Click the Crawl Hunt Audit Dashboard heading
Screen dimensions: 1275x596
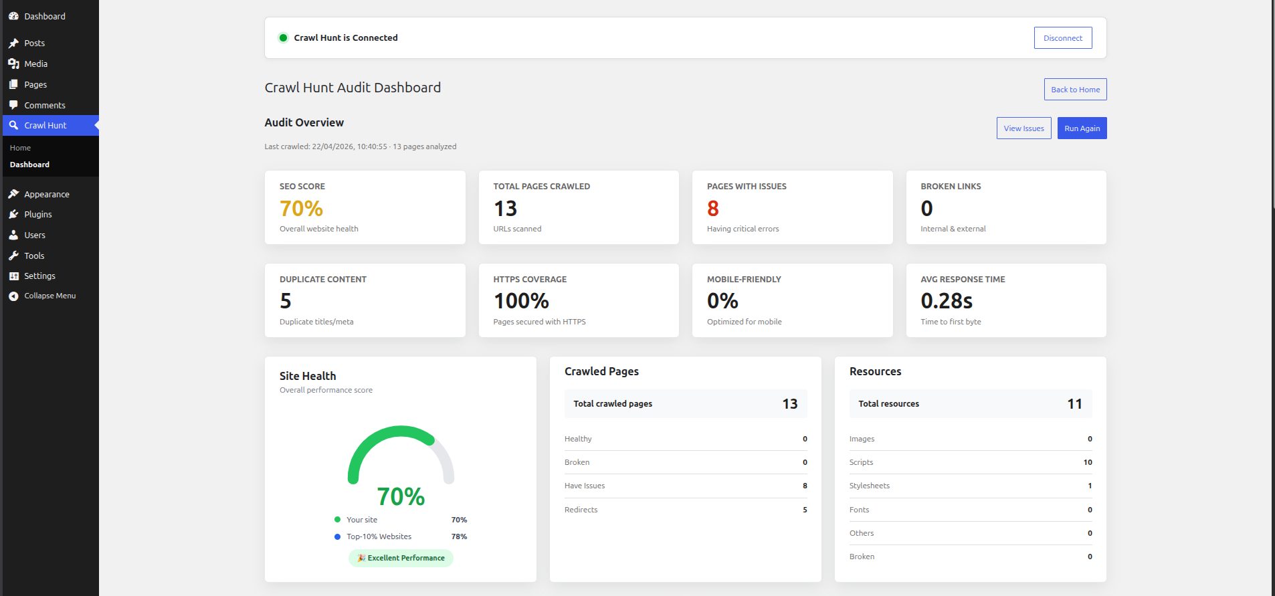pos(353,88)
